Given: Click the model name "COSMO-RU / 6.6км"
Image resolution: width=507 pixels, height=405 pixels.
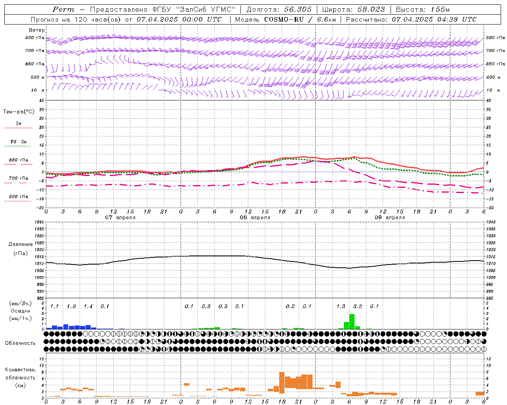Looking at the screenshot, I should tap(300, 19).
